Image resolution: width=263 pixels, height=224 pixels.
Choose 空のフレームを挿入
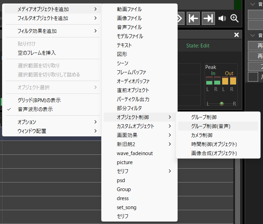(x=53, y=53)
